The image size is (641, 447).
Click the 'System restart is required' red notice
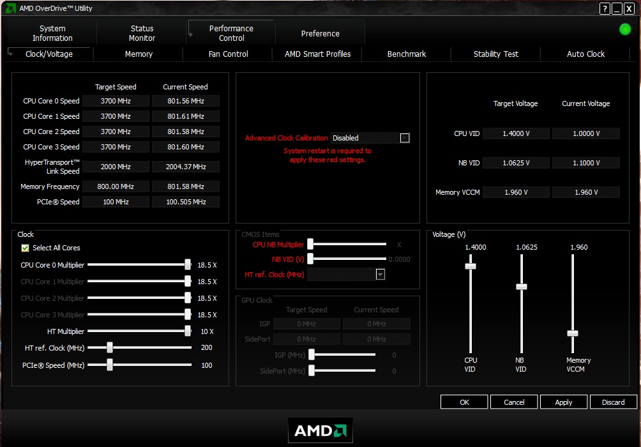click(328, 155)
